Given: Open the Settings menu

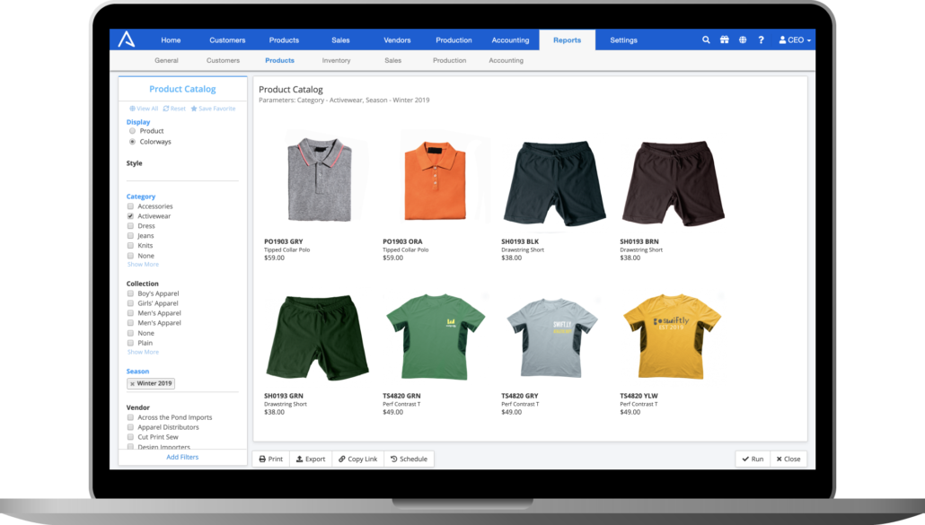Looking at the screenshot, I should point(623,40).
